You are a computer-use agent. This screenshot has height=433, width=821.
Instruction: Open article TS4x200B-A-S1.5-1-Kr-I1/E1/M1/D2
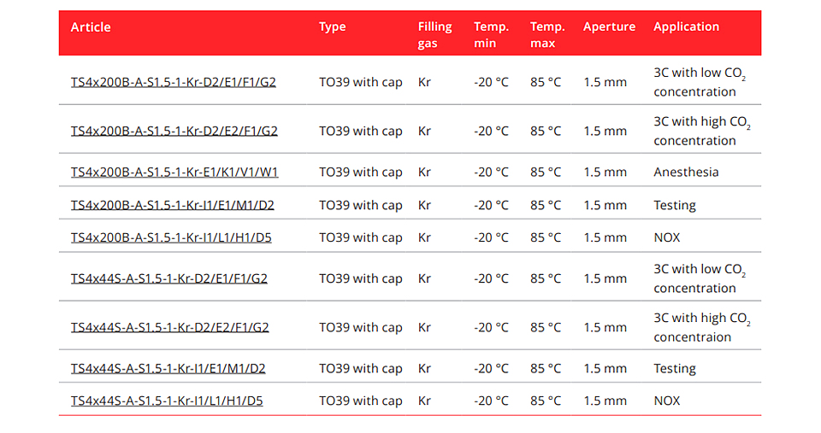(x=173, y=205)
